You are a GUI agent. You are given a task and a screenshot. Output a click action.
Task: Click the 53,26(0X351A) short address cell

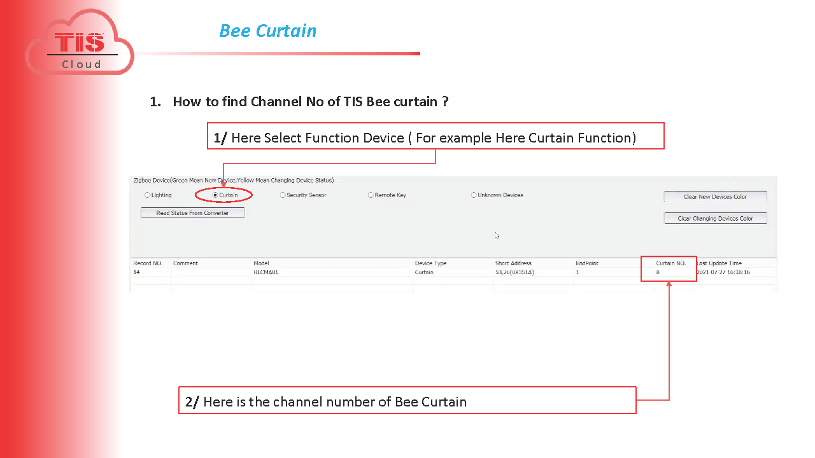[514, 272]
